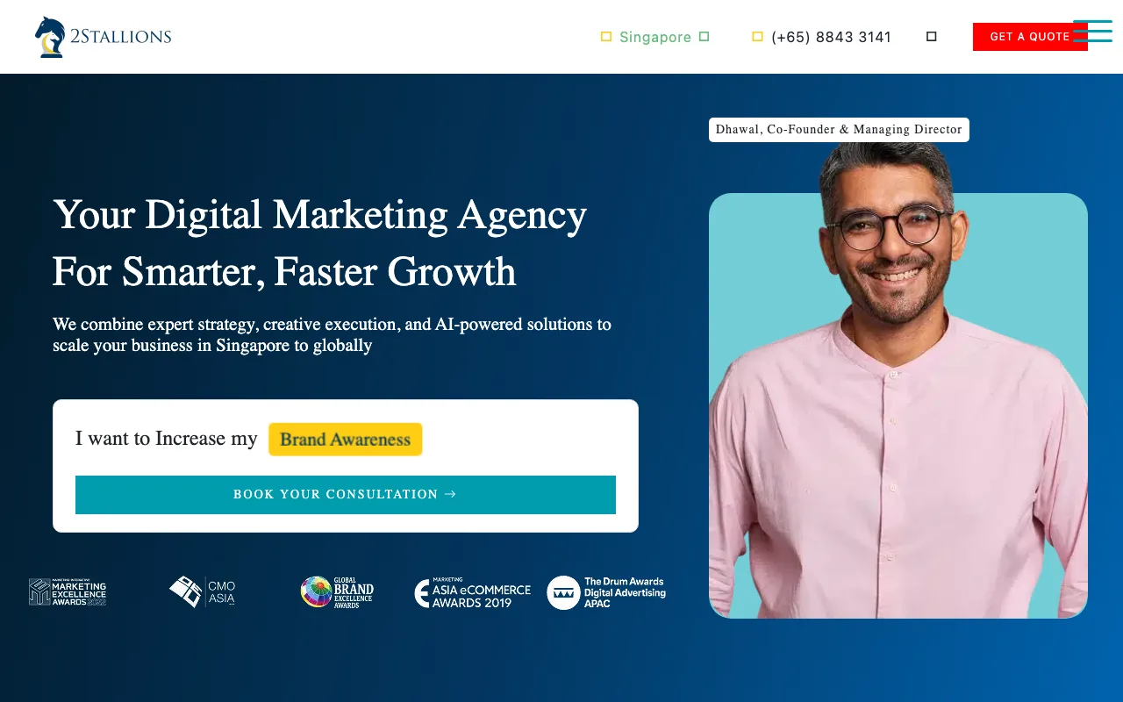Select the Singapore location label
The width and height of the screenshot is (1123, 702).
[655, 37]
